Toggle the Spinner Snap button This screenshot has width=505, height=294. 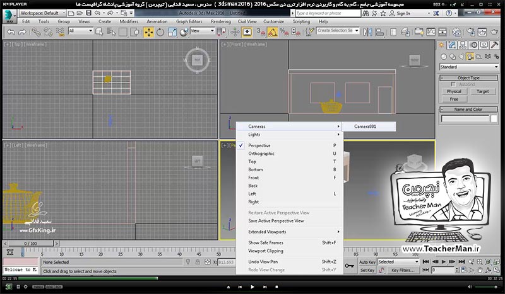tap(296, 32)
